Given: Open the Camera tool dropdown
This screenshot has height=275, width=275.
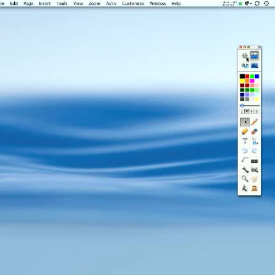Looking at the screenshot, I should (x=255, y=170).
